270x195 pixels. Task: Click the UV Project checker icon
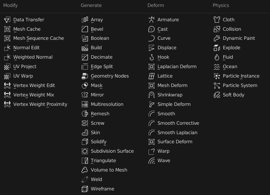7,67
